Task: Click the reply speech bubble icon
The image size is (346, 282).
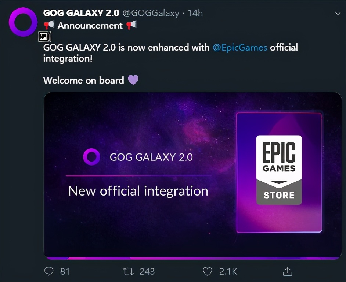Action: (x=49, y=271)
